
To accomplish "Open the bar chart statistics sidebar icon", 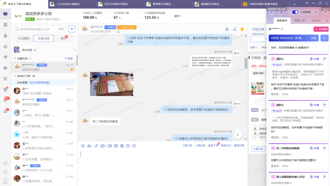I will [x=5, y=46].
